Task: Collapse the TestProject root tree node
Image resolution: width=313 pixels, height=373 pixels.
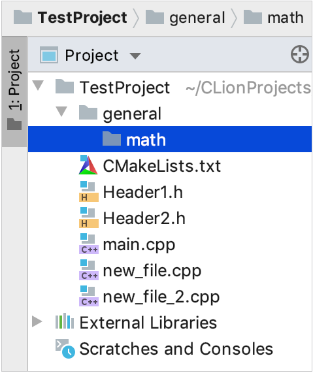Action: coord(38,85)
